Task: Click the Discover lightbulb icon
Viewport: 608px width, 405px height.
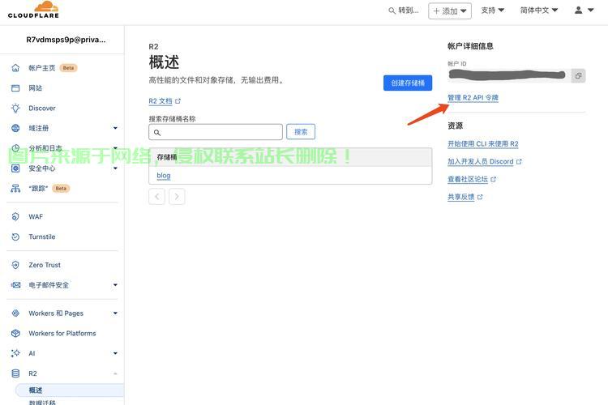Action: click(x=15, y=108)
